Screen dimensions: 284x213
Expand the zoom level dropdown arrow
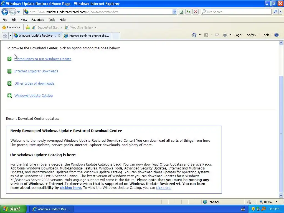pyautogui.click(x=277, y=202)
